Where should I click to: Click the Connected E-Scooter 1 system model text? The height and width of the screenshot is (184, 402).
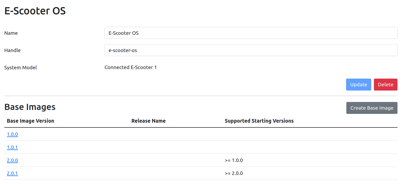tap(130, 67)
